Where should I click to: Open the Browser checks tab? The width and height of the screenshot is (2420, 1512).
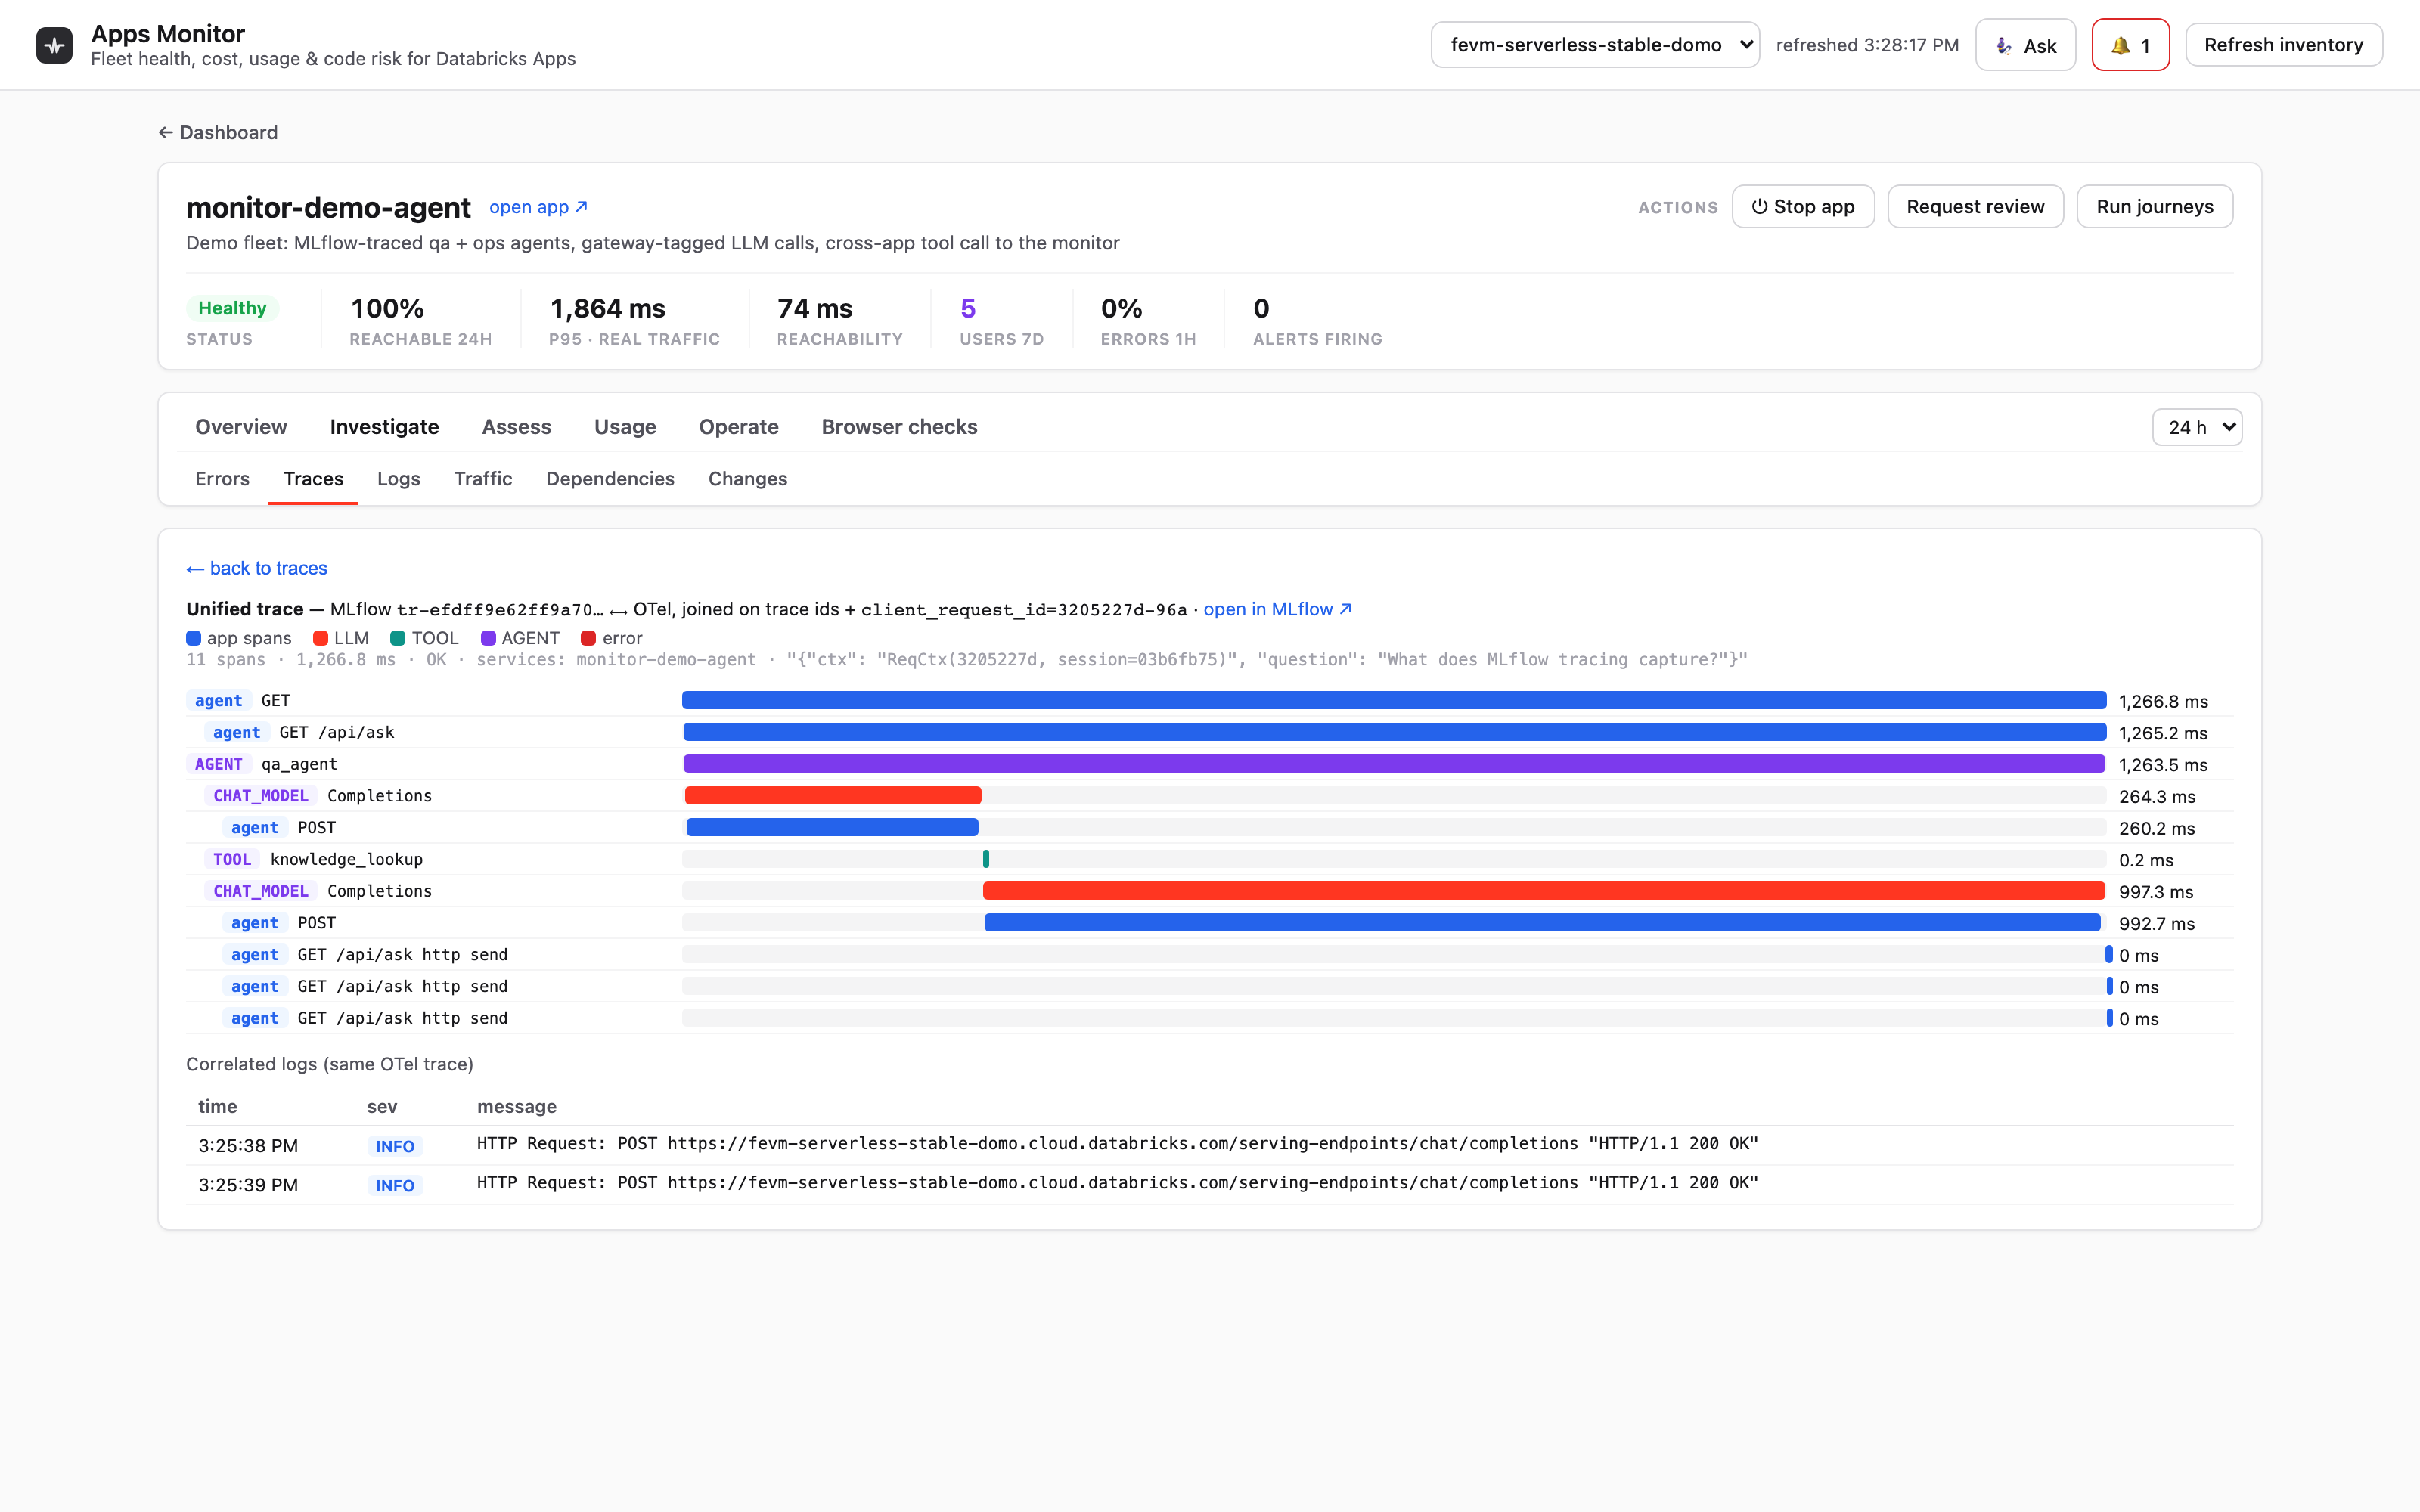(x=899, y=427)
